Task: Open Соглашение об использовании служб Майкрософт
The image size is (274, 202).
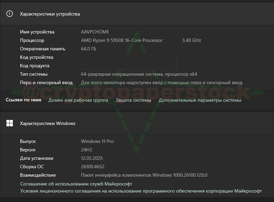Action: coord(76,184)
